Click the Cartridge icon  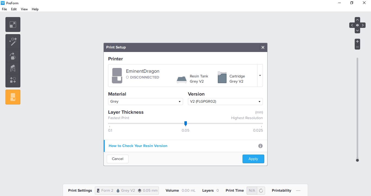(x=222, y=77)
